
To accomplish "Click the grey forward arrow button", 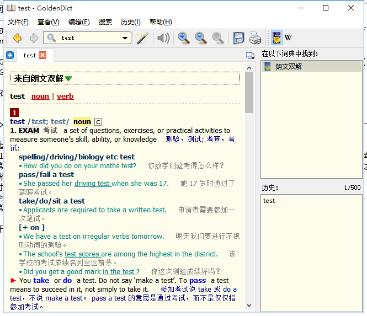I will click(x=34, y=38).
